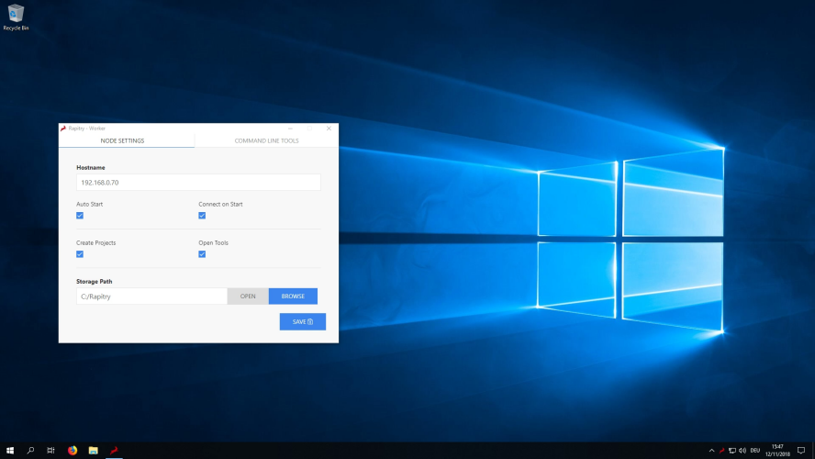Open the Action Center notifications icon
Screen dimensions: 815x459
(x=801, y=451)
